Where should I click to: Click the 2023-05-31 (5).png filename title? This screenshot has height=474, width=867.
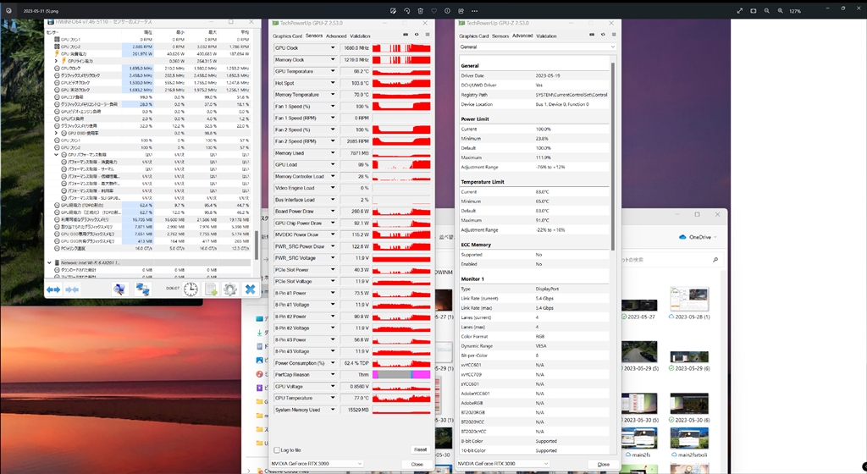41,11
